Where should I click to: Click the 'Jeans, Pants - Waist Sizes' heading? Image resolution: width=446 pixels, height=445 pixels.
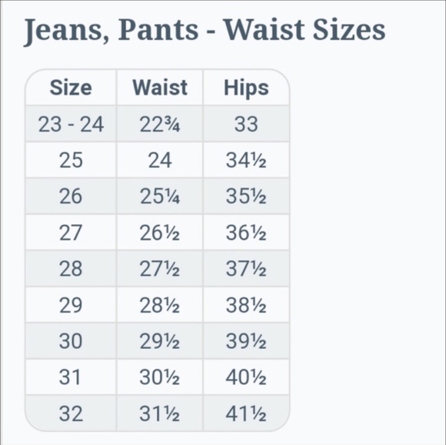tap(205, 30)
